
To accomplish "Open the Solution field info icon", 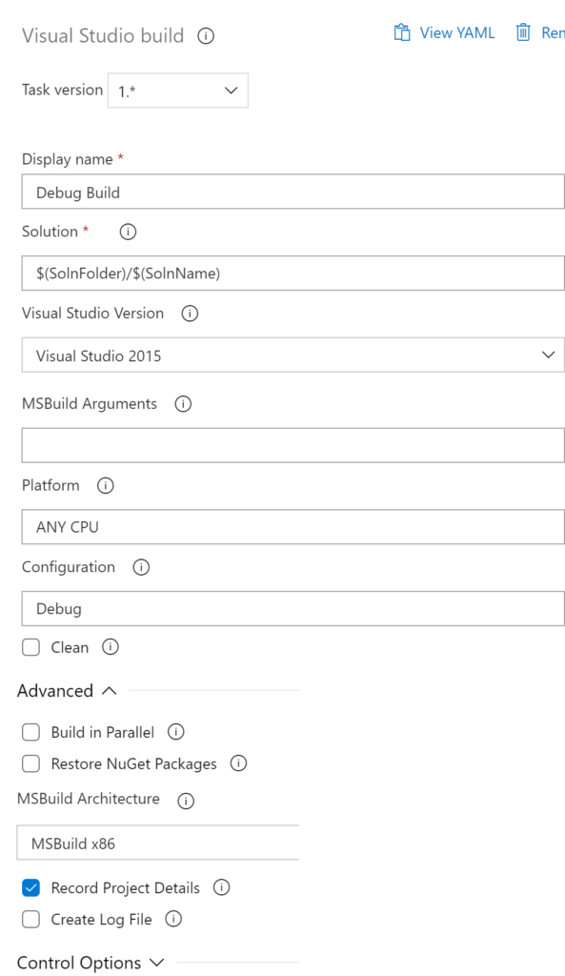I will point(128,232).
